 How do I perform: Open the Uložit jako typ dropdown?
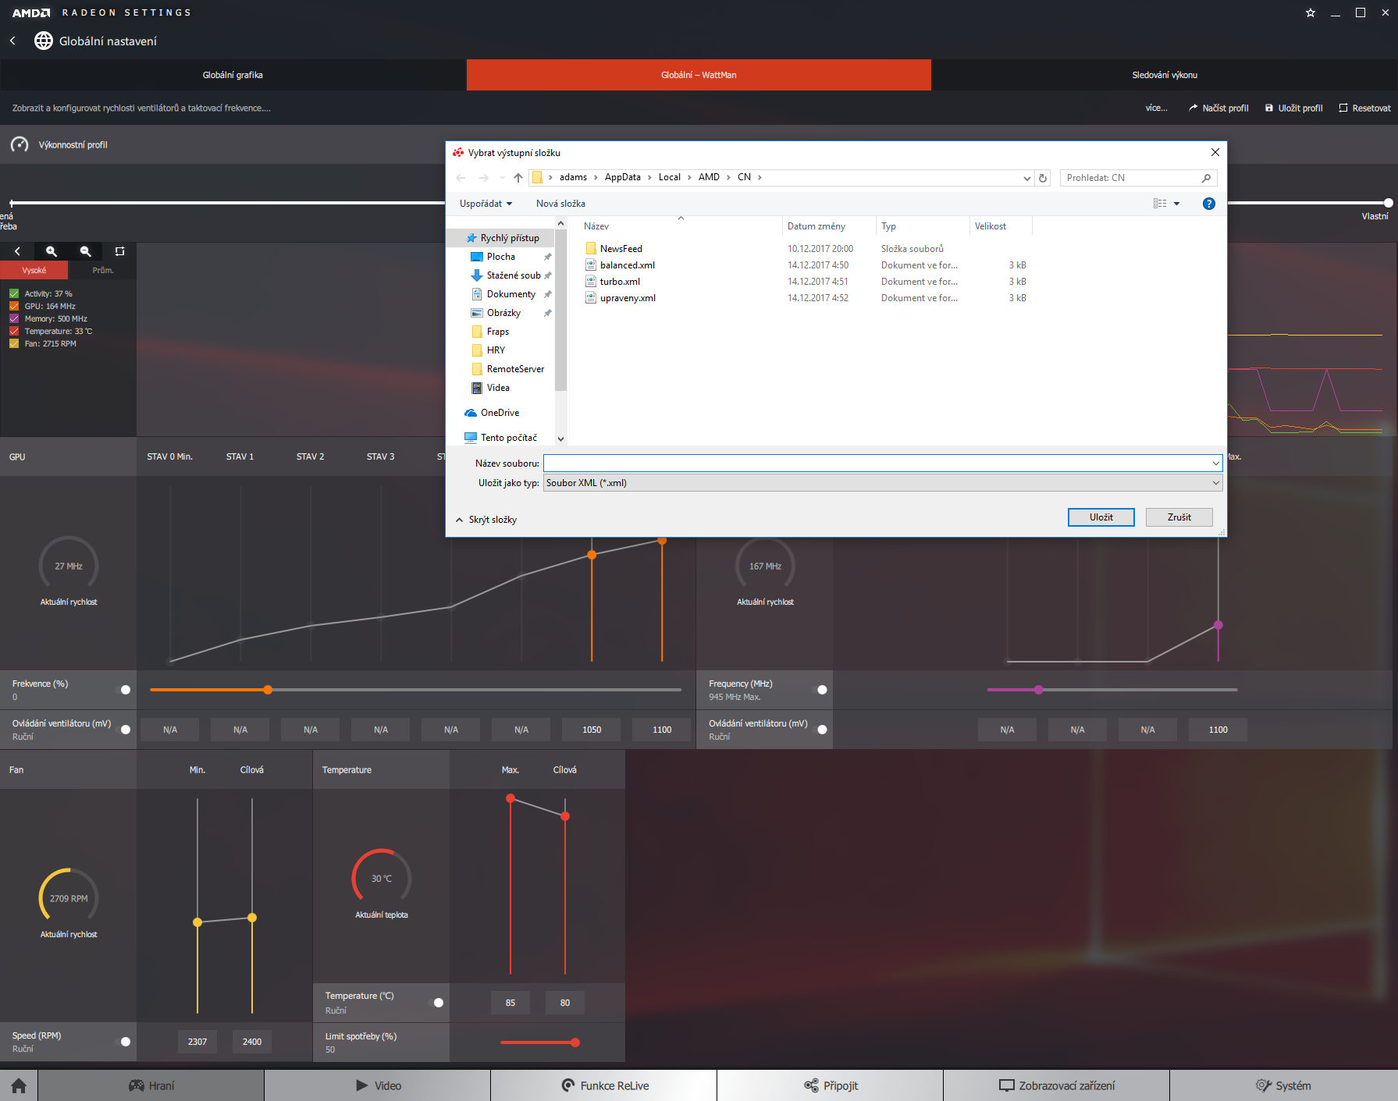1215,483
